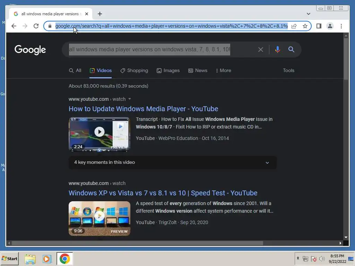View site information via the lock icon
The height and width of the screenshot is (266, 355).
(50, 26)
